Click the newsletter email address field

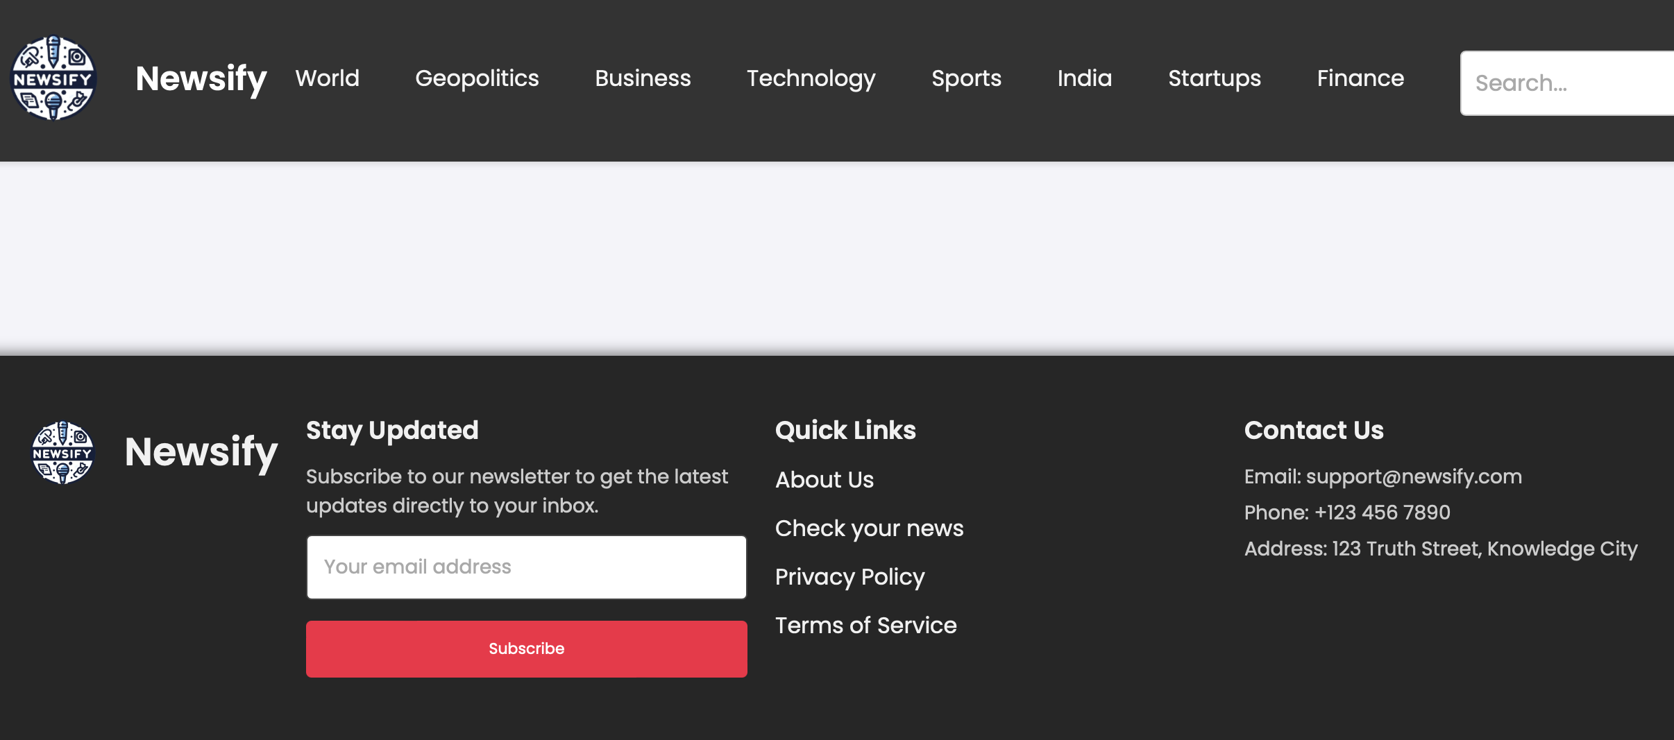(x=527, y=567)
